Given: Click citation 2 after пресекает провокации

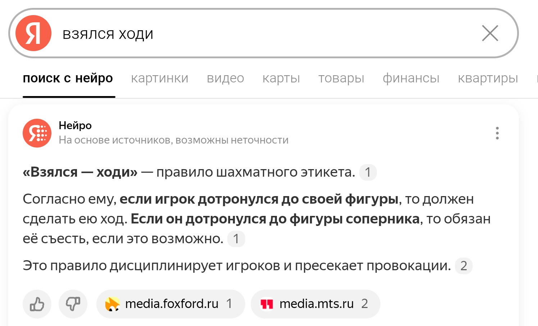Looking at the screenshot, I should [x=464, y=266].
